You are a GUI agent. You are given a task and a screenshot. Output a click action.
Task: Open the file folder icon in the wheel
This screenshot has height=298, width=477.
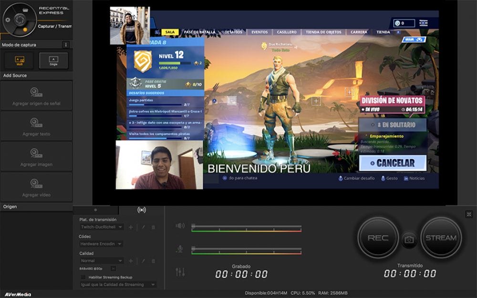(x=25, y=9)
